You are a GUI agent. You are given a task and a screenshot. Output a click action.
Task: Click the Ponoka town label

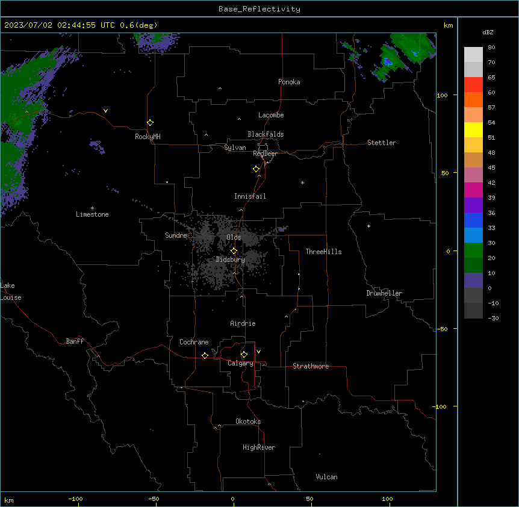point(289,82)
